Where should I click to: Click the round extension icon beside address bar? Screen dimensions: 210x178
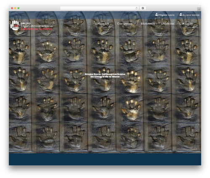pos(143,8)
